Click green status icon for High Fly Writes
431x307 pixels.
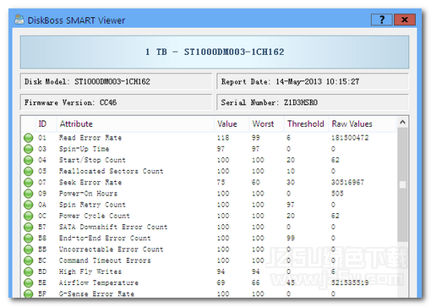[x=28, y=271]
